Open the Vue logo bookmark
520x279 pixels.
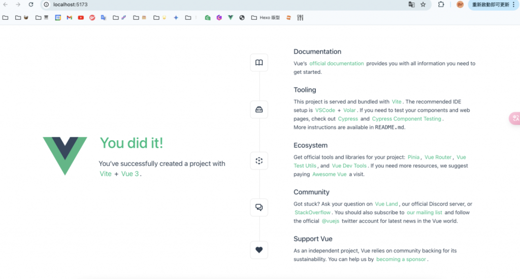coord(231,18)
